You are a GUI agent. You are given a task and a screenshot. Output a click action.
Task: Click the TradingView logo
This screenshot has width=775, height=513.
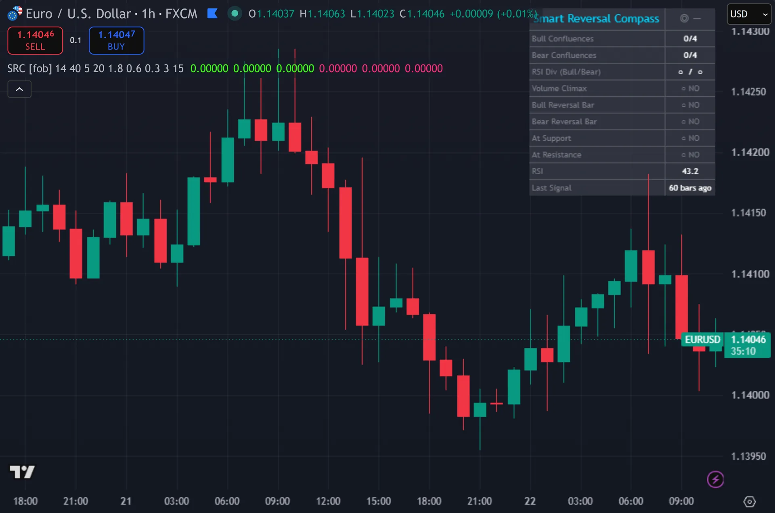click(22, 471)
